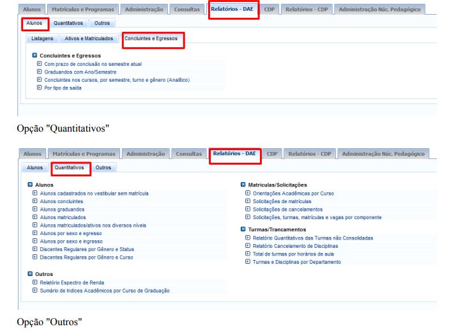Click the "Concluintes e Egressos" section header icon
456x336 pixels.
pyautogui.click(x=34, y=56)
